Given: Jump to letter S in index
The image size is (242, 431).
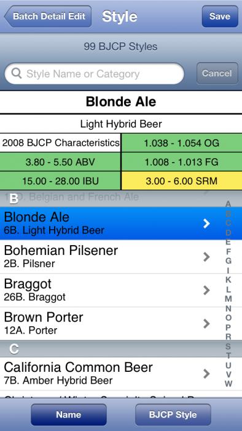Looking at the screenshot, I should point(228,346).
